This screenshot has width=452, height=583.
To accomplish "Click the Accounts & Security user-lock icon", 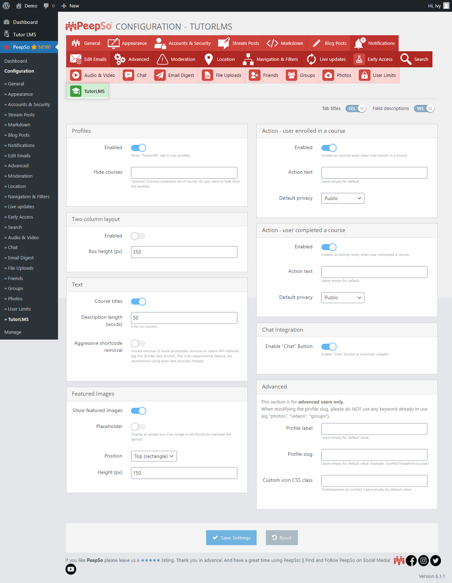I will [160, 43].
